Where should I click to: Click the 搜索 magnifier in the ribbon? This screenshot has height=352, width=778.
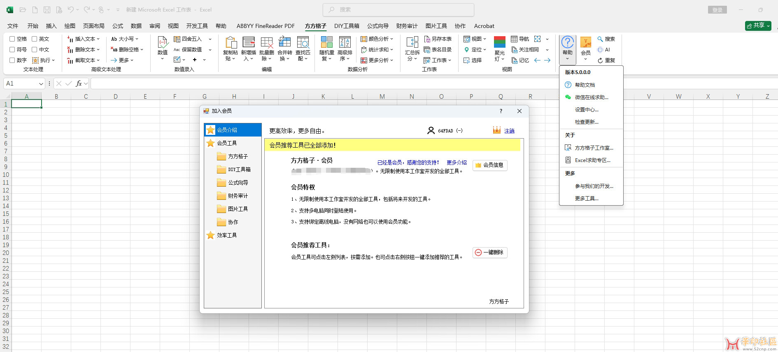pos(606,39)
